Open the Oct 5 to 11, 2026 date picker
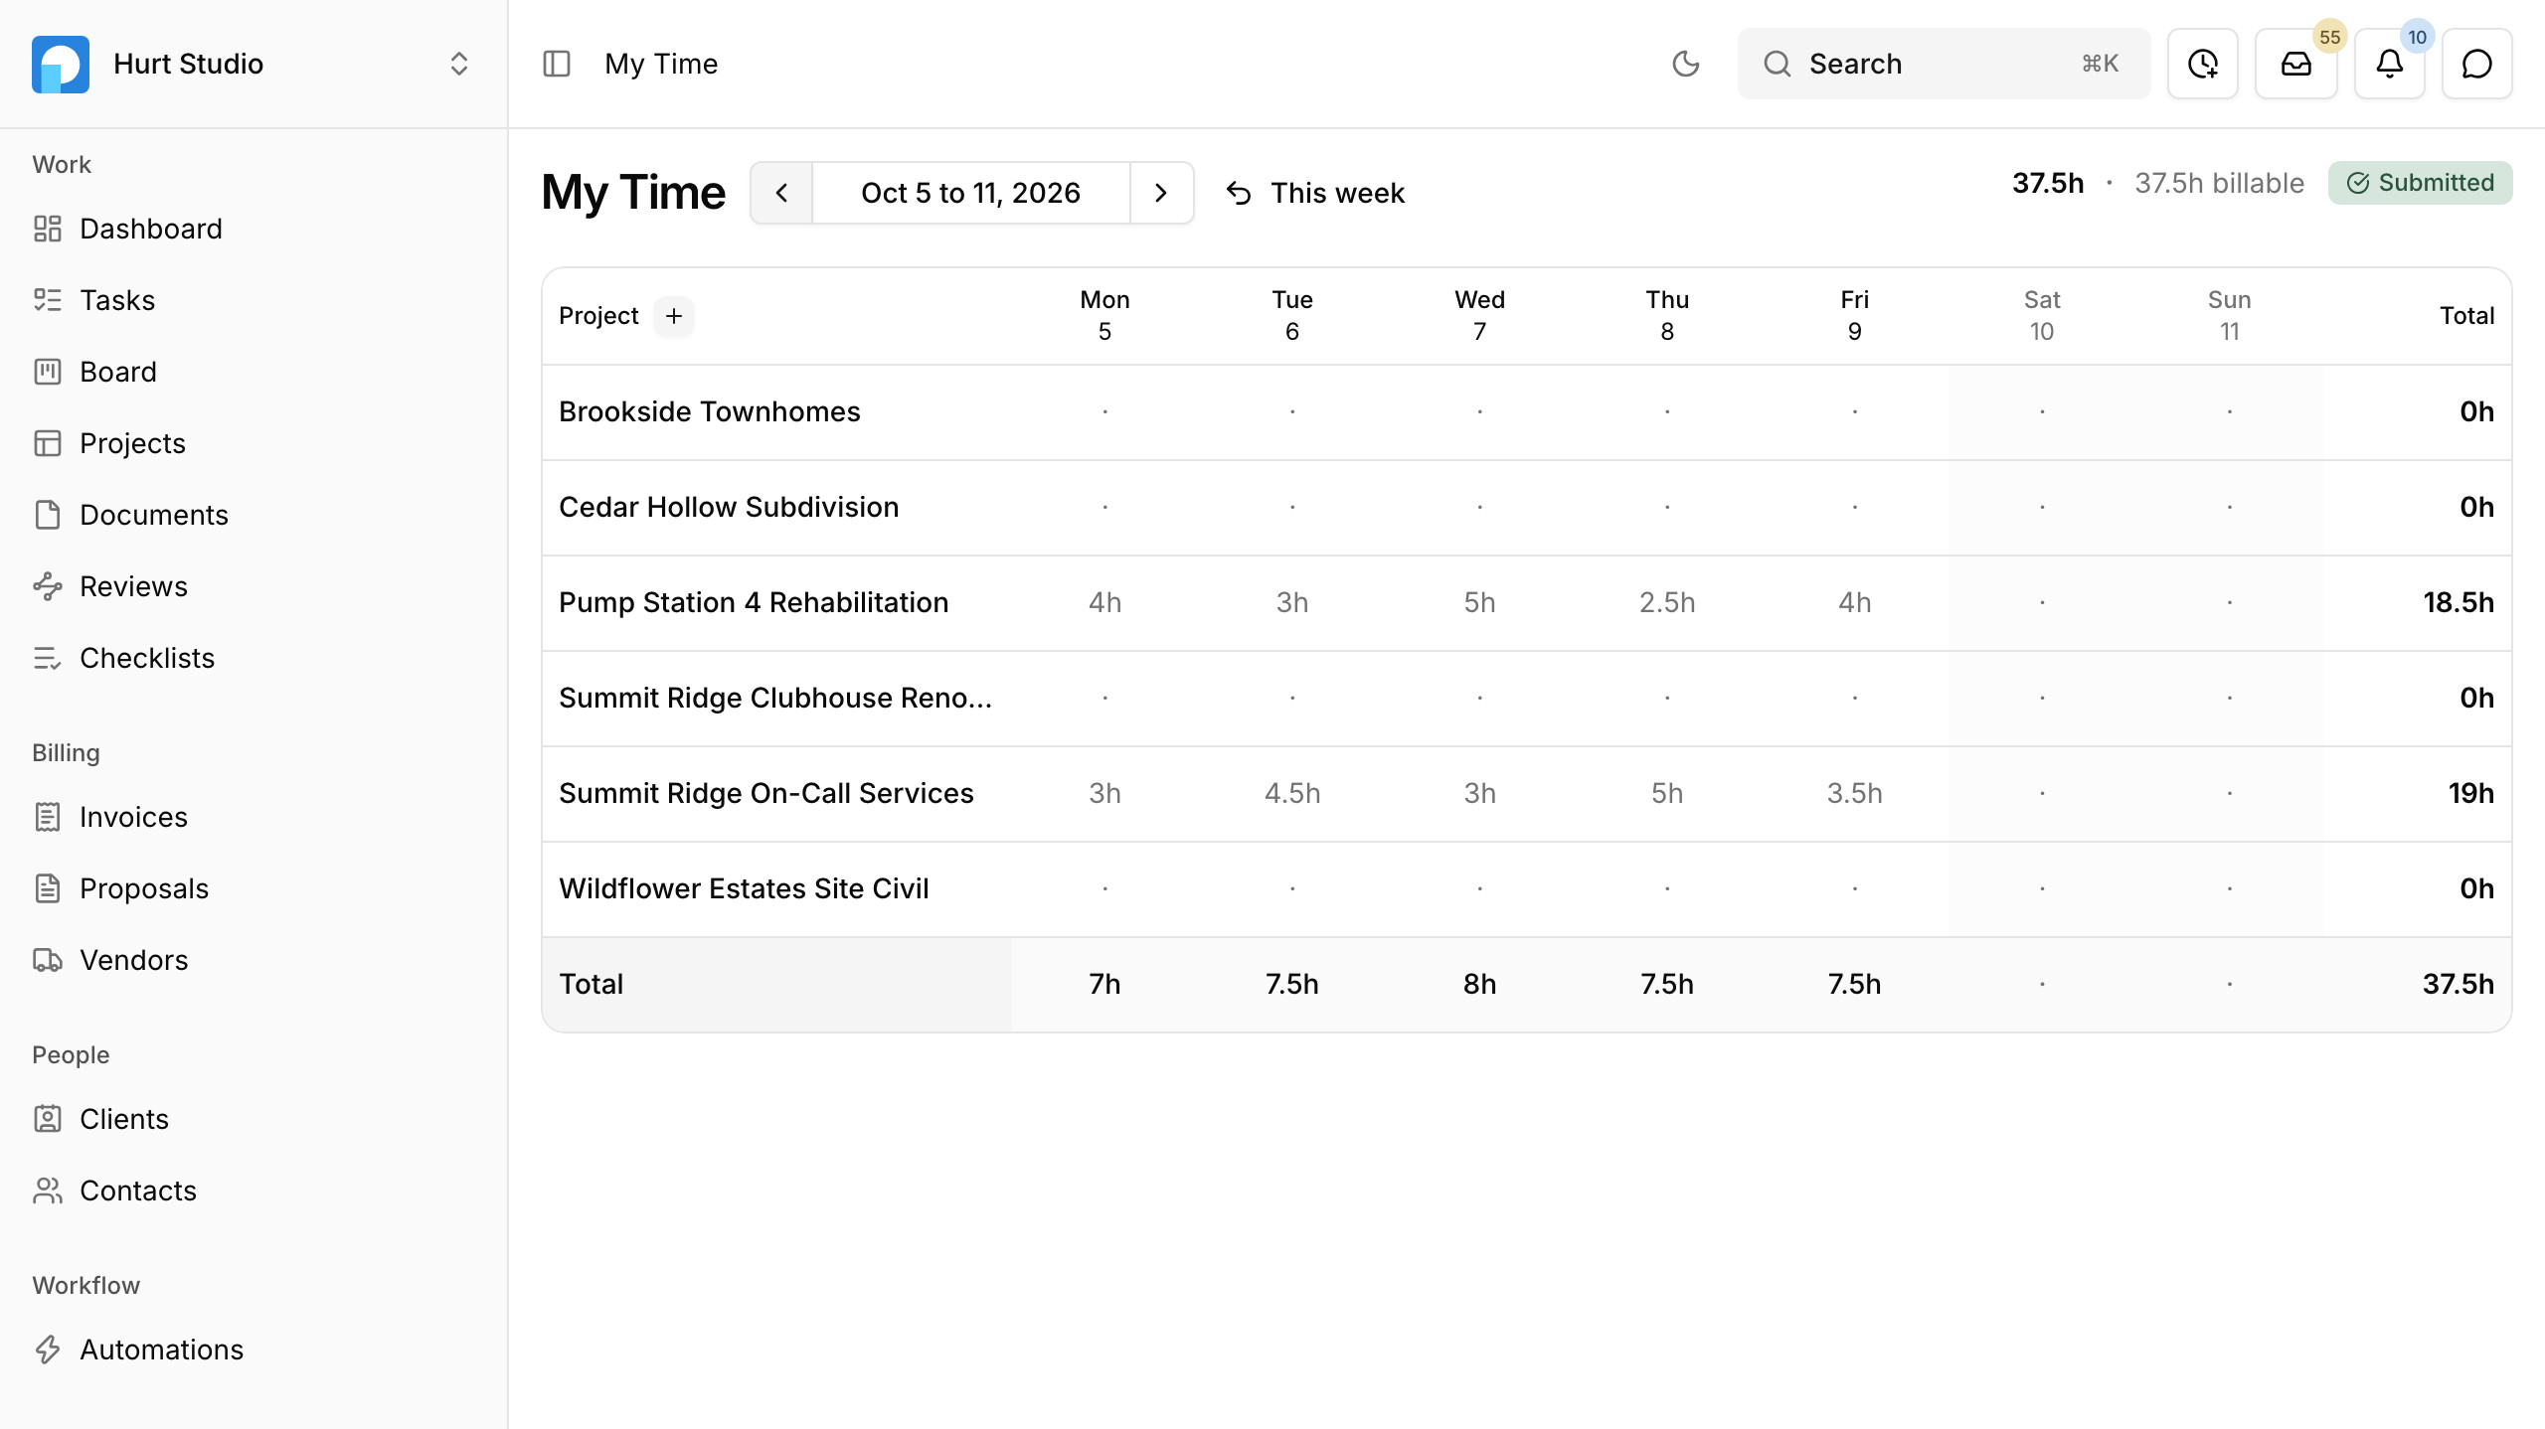Screen dimensions: 2545x1429 [971, 193]
